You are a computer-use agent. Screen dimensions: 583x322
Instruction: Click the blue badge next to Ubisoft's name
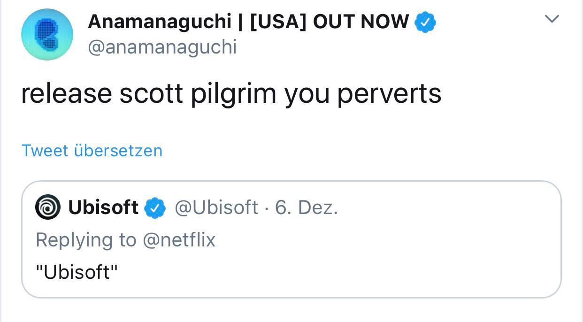coord(155,207)
